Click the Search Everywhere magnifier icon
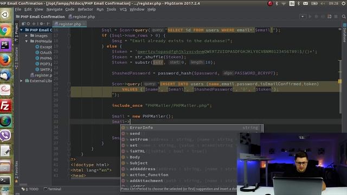The width and height of the screenshot is (347, 195). click(344, 17)
